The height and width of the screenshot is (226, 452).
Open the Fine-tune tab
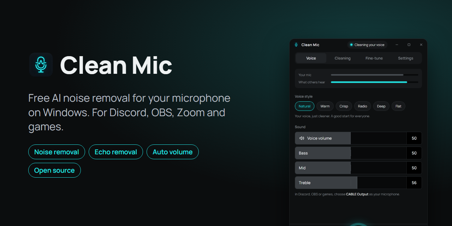(374, 58)
